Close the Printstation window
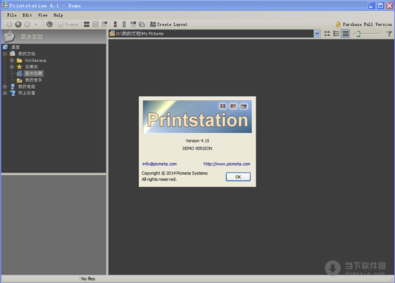This screenshot has height=283, width=395. tap(390, 5)
